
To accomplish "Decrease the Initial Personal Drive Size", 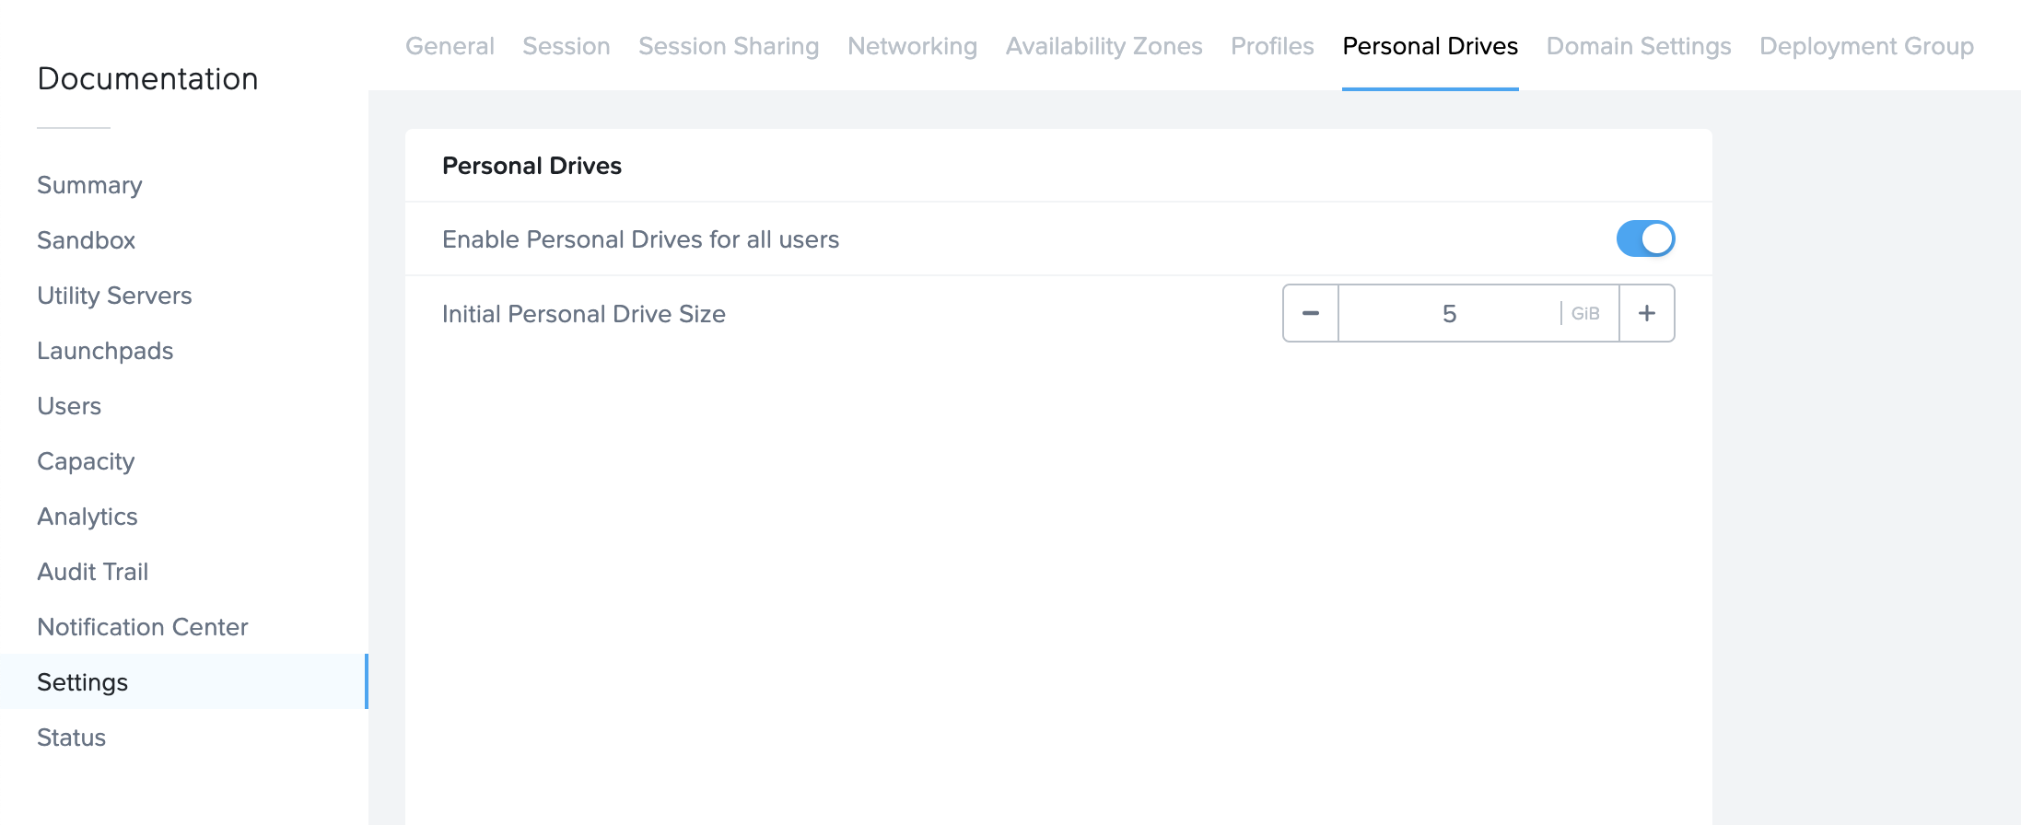I will tap(1309, 313).
